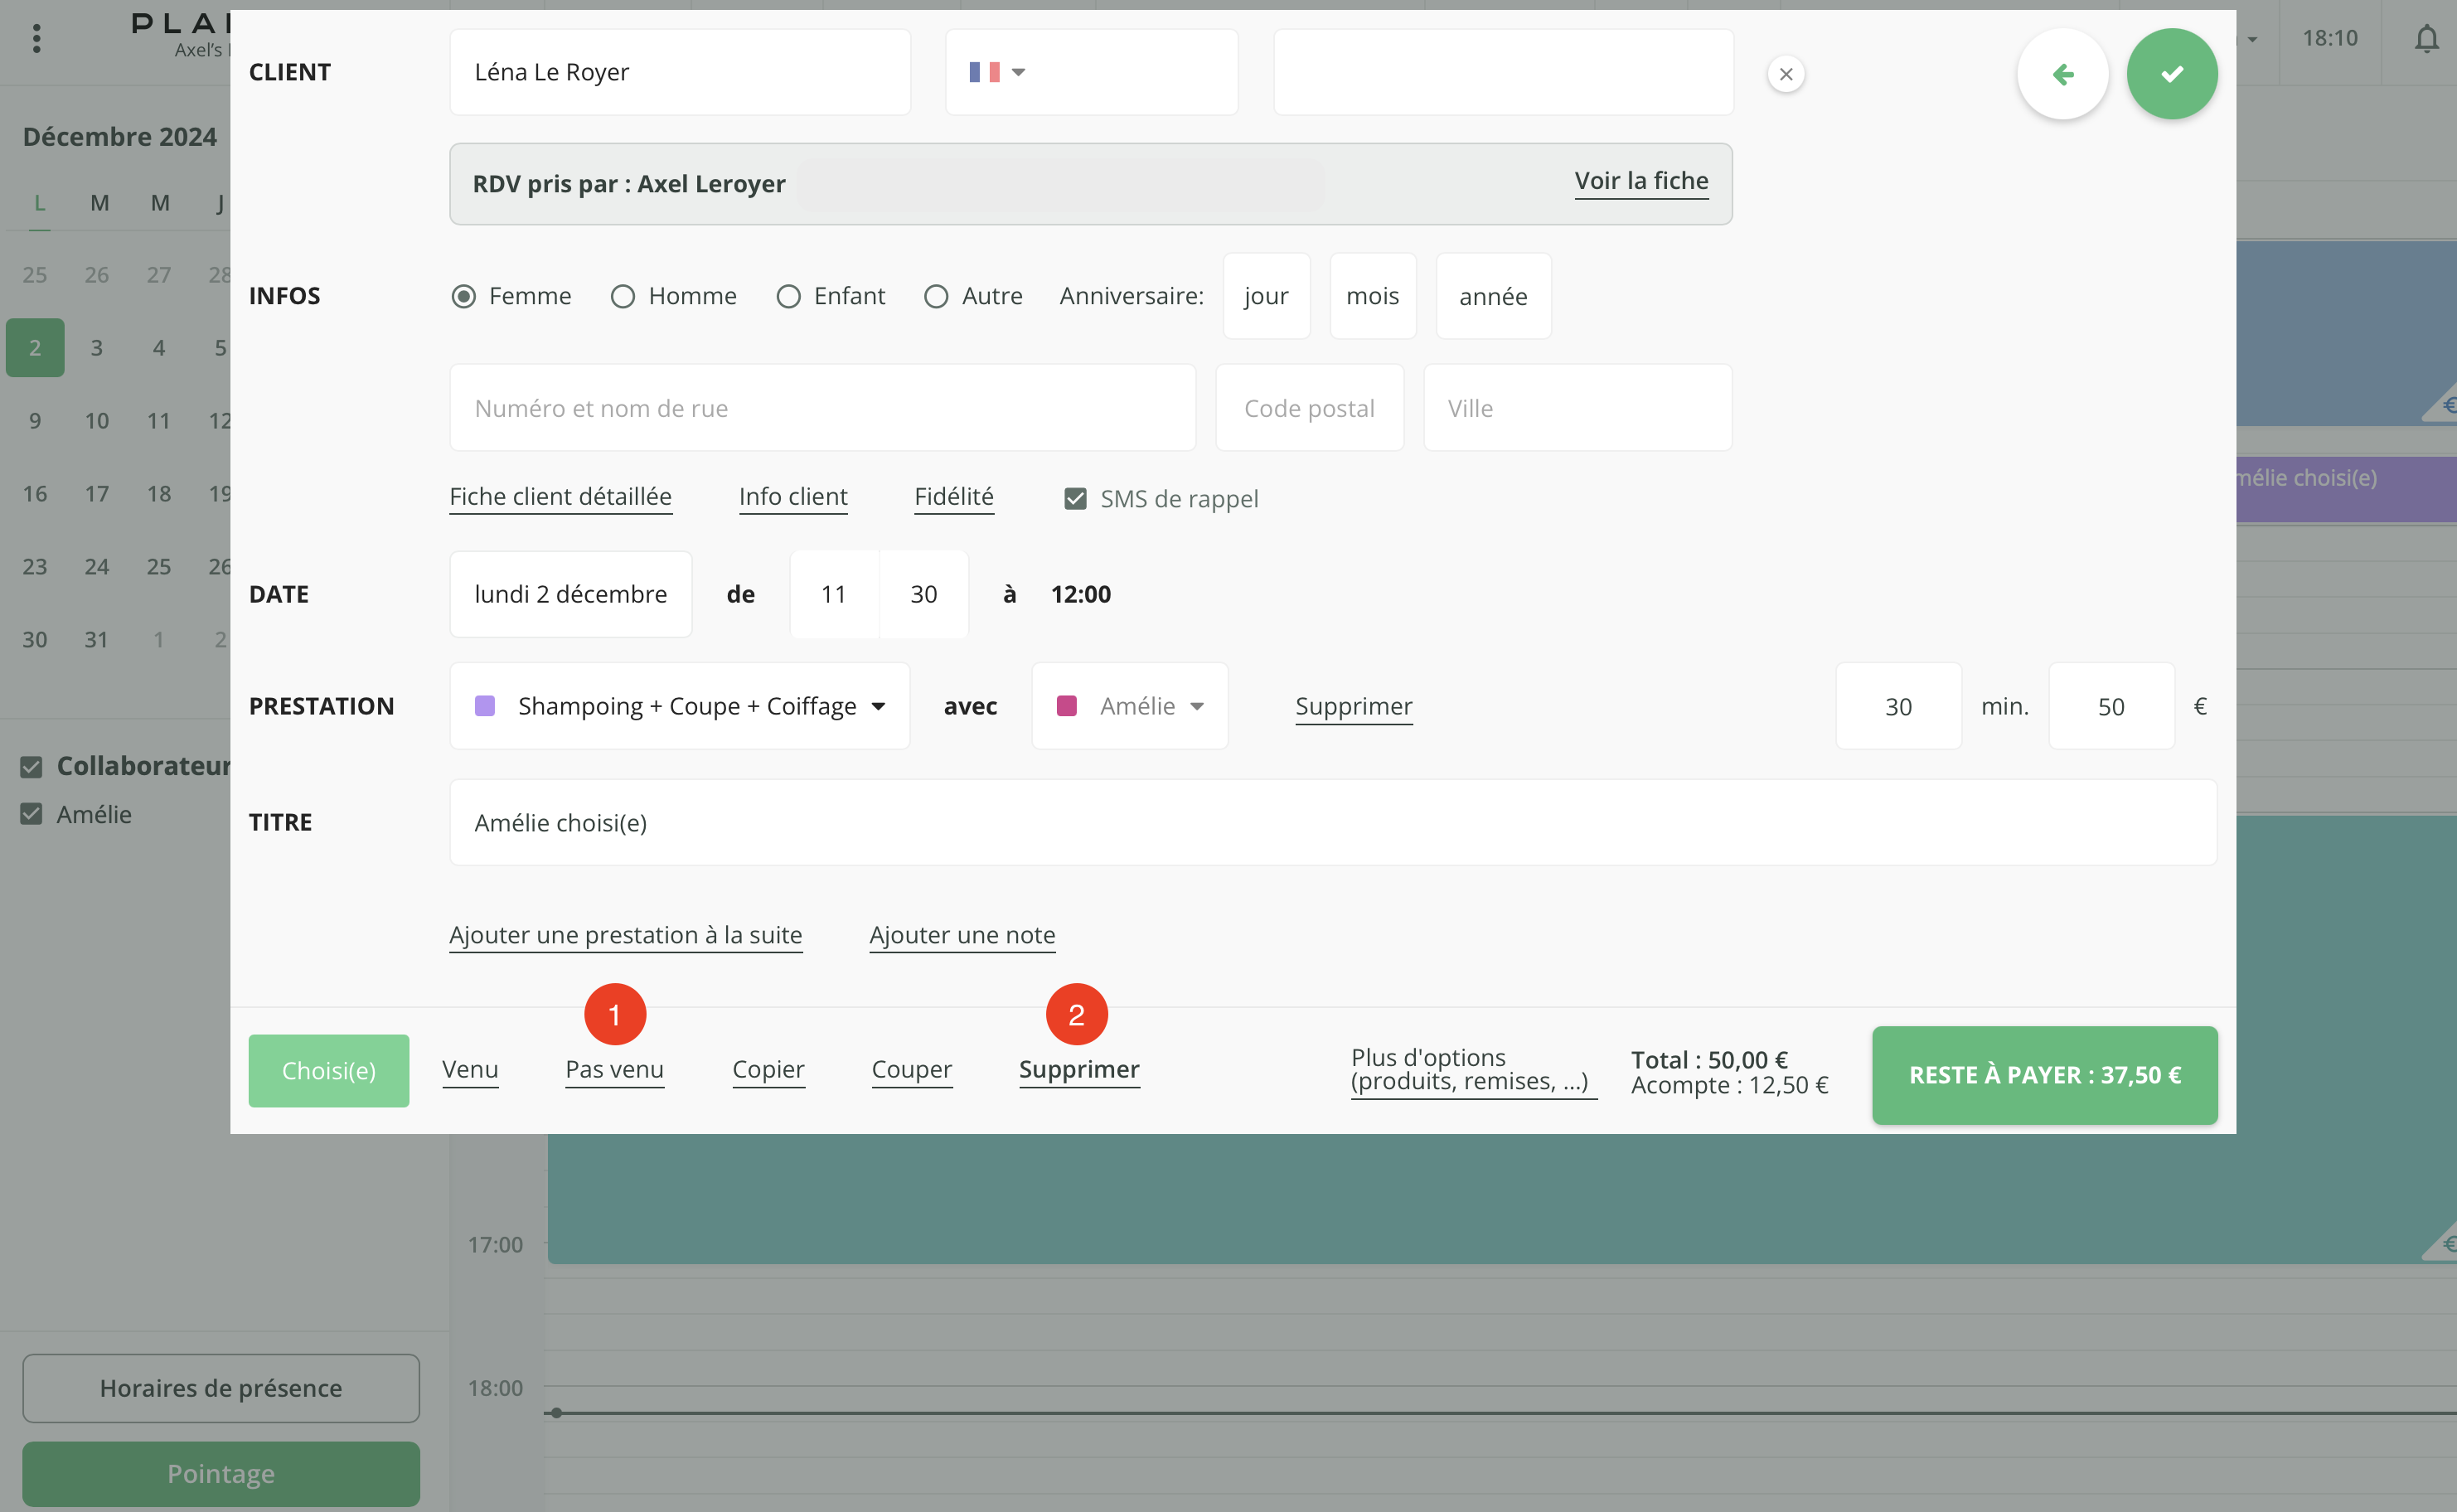This screenshot has width=2457, height=1512.
Task: Uncheck the Amélie collaborator checkbox
Action: pos(32,814)
